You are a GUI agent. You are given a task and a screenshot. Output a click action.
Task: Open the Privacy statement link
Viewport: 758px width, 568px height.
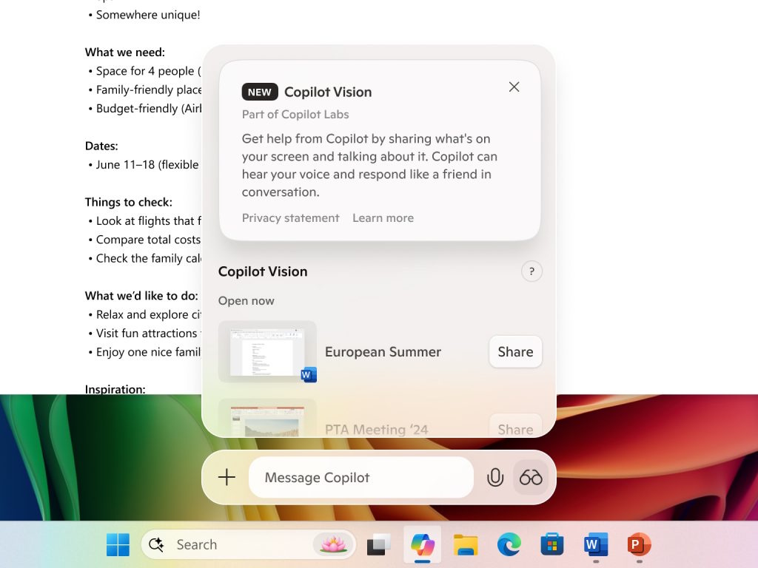pyautogui.click(x=290, y=217)
